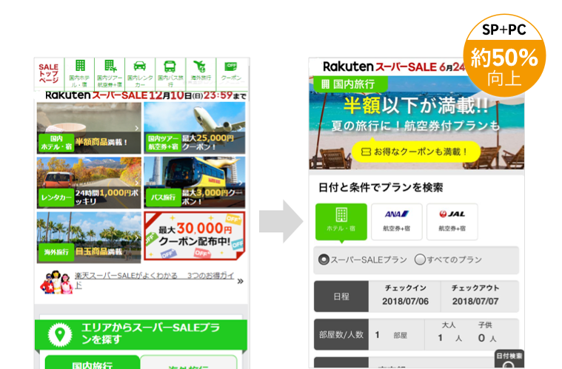Screen dimensions: 562x369
Task: Select the 国内ツアー 航空券+宿 icon
Action: point(110,66)
